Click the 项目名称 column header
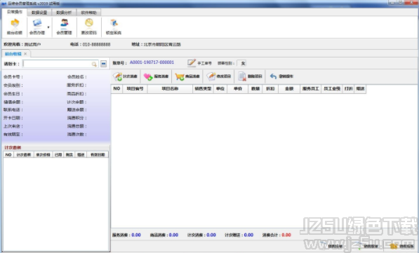 coord(170,88)
